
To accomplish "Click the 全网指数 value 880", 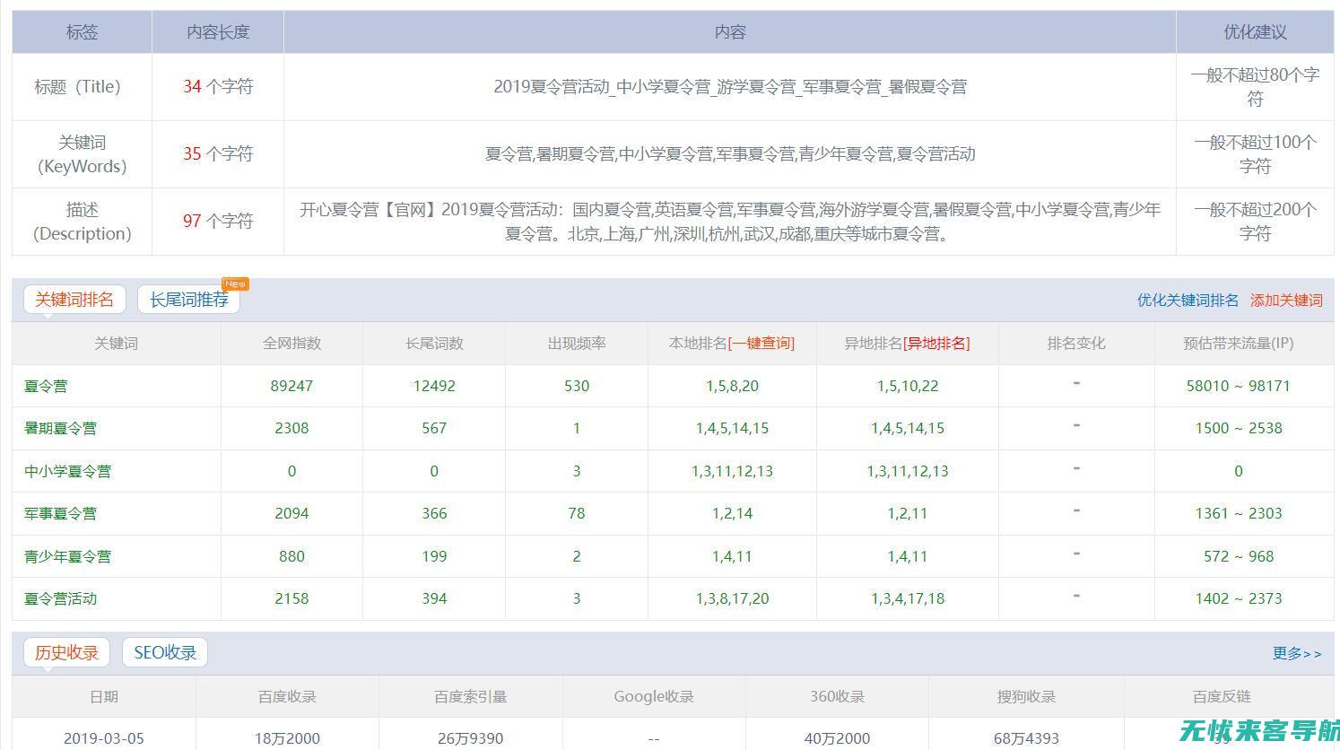I will (291, 556).
